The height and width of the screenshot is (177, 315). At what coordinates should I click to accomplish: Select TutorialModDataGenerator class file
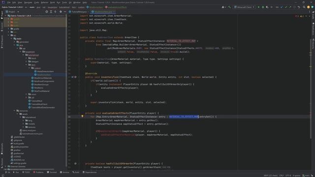click(x=41, y=107)
